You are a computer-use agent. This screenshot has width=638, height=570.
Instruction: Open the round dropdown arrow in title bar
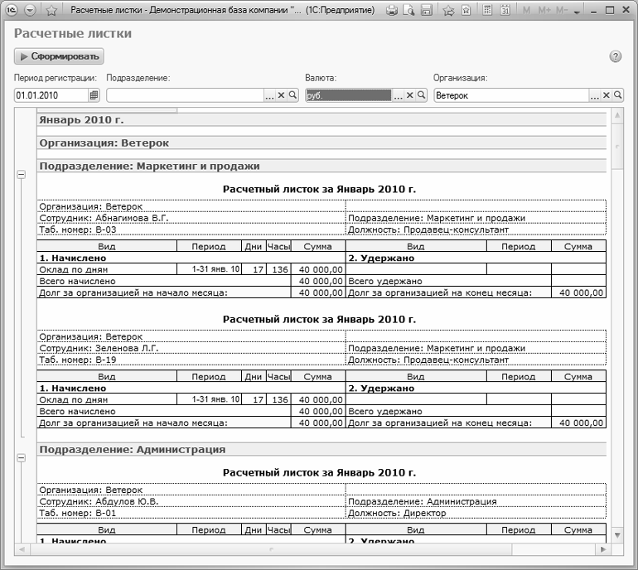tap(30, 10)
